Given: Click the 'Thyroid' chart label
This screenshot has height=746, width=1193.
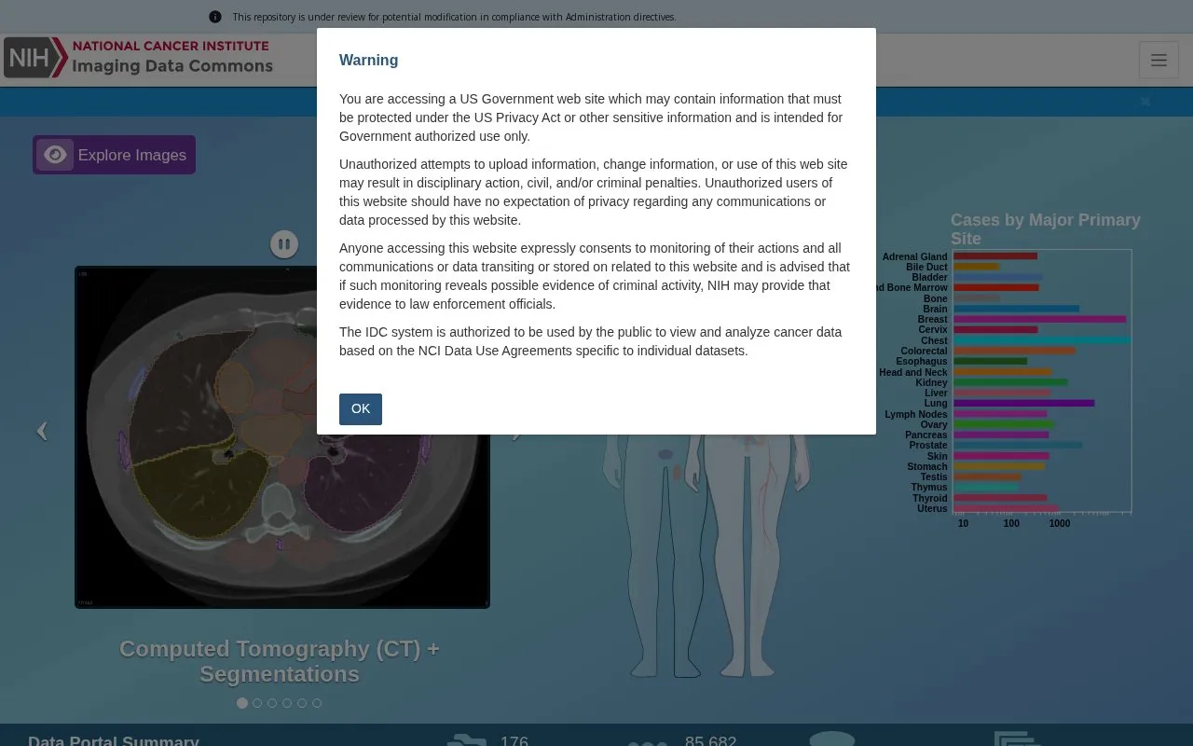Looking at the screenshot, I should 930,498.
